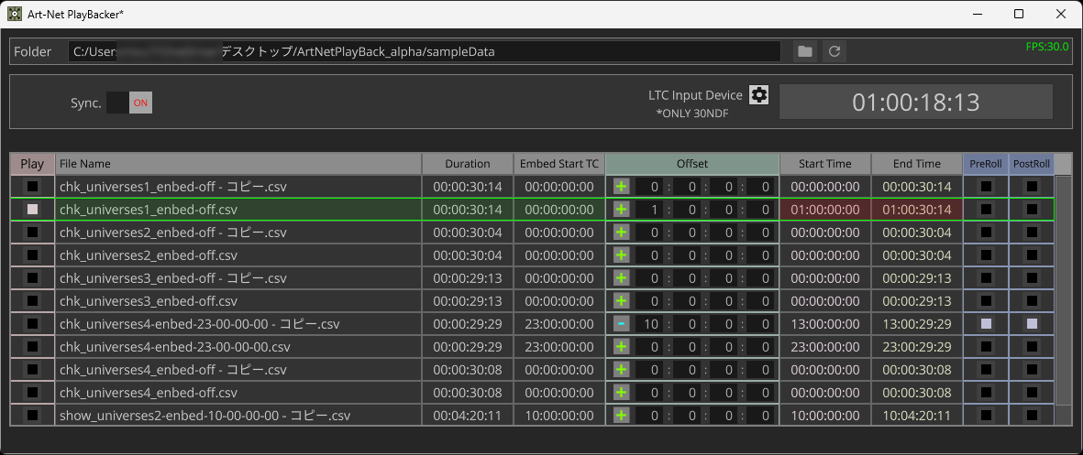
Task: Uncheck Play for chk_universes1_enbed-off.csv
Action: [32, 210]
